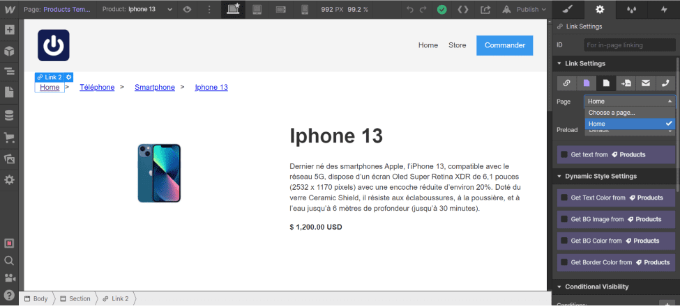Select the desktop base breakpoint
The image size is (680, 306).
pos(234,9)
